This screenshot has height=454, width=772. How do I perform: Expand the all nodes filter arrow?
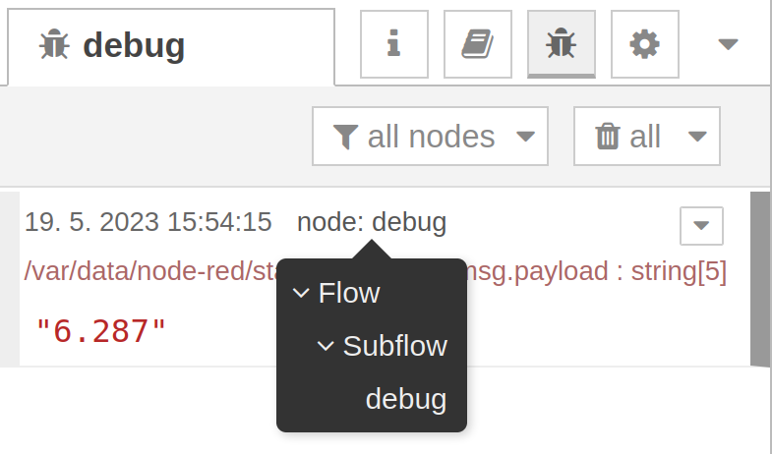[x=526, y=137]
